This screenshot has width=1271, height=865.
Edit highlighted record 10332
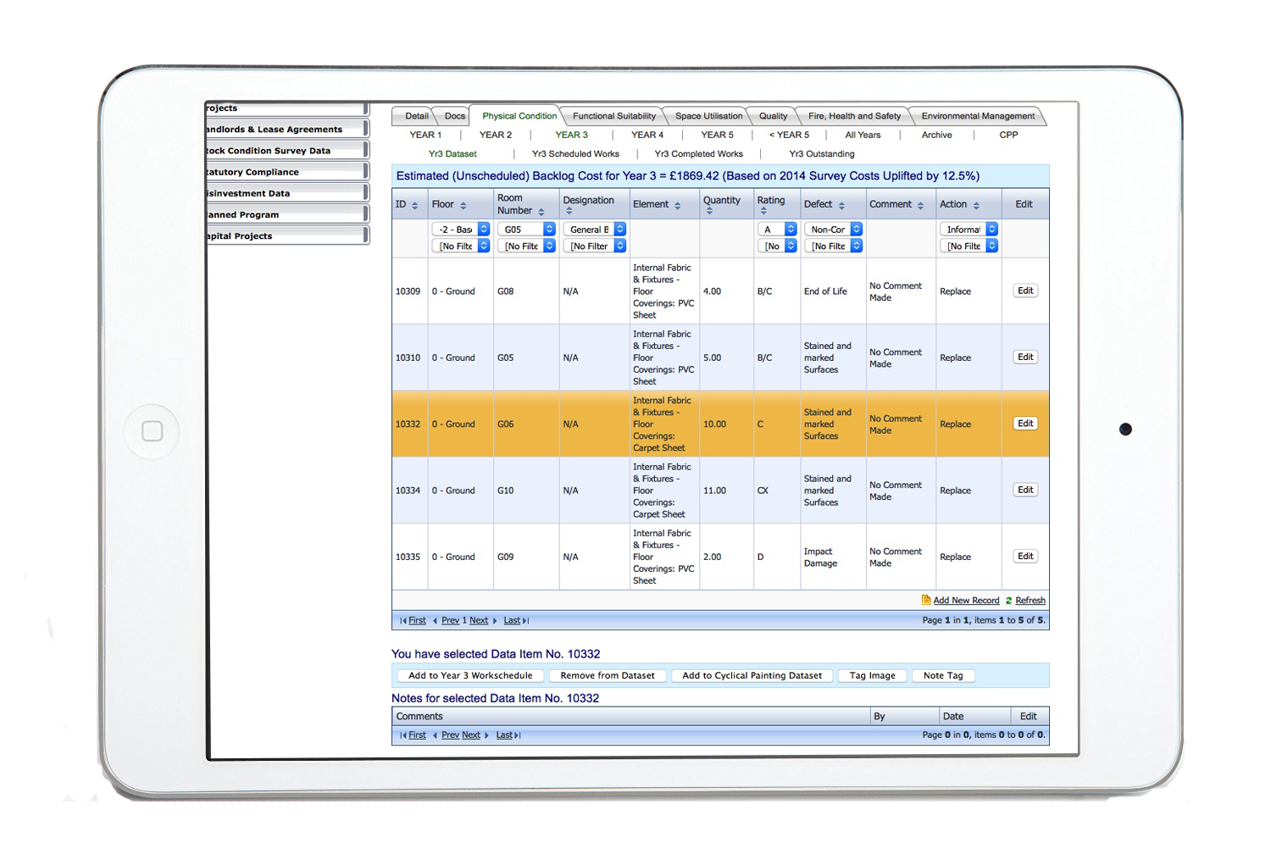pyautogui.click(x=1025, y=424)
